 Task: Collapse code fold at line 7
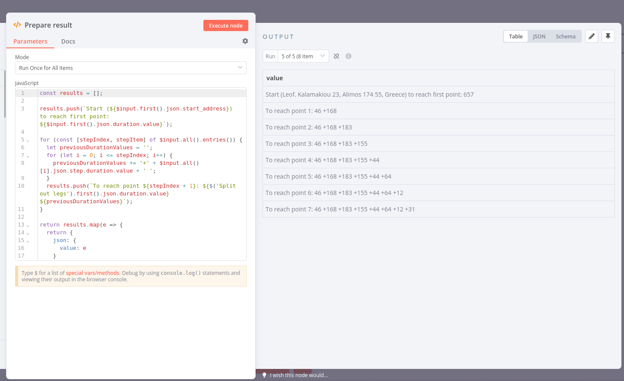click(x=28, y=156)
